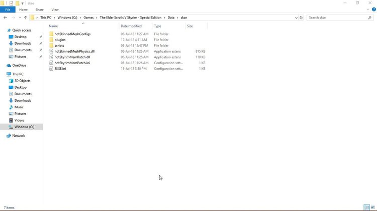377x211 pixels.
Task: Open Desktop under This PC
Action: pos(21,87)
